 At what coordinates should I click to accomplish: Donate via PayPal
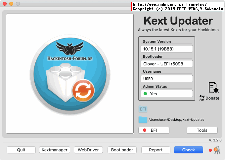coord(209,98)
